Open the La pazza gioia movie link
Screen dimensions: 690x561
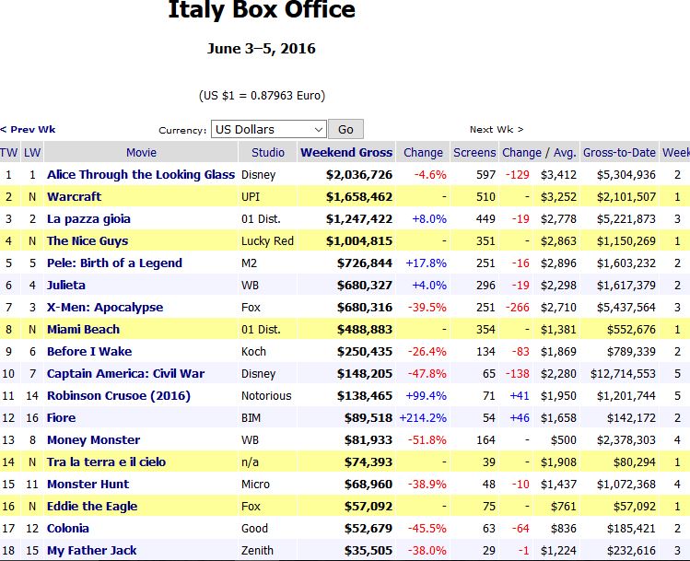88,219
